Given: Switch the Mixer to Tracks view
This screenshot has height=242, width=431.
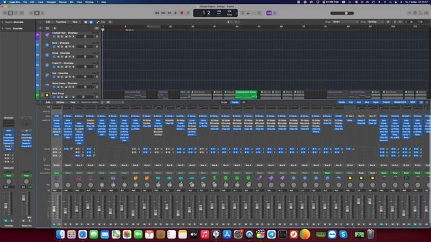Looking at the screenshot, I should point(235,102).
